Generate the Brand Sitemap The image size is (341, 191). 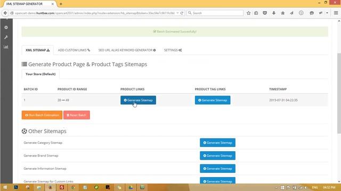[217, 155]
